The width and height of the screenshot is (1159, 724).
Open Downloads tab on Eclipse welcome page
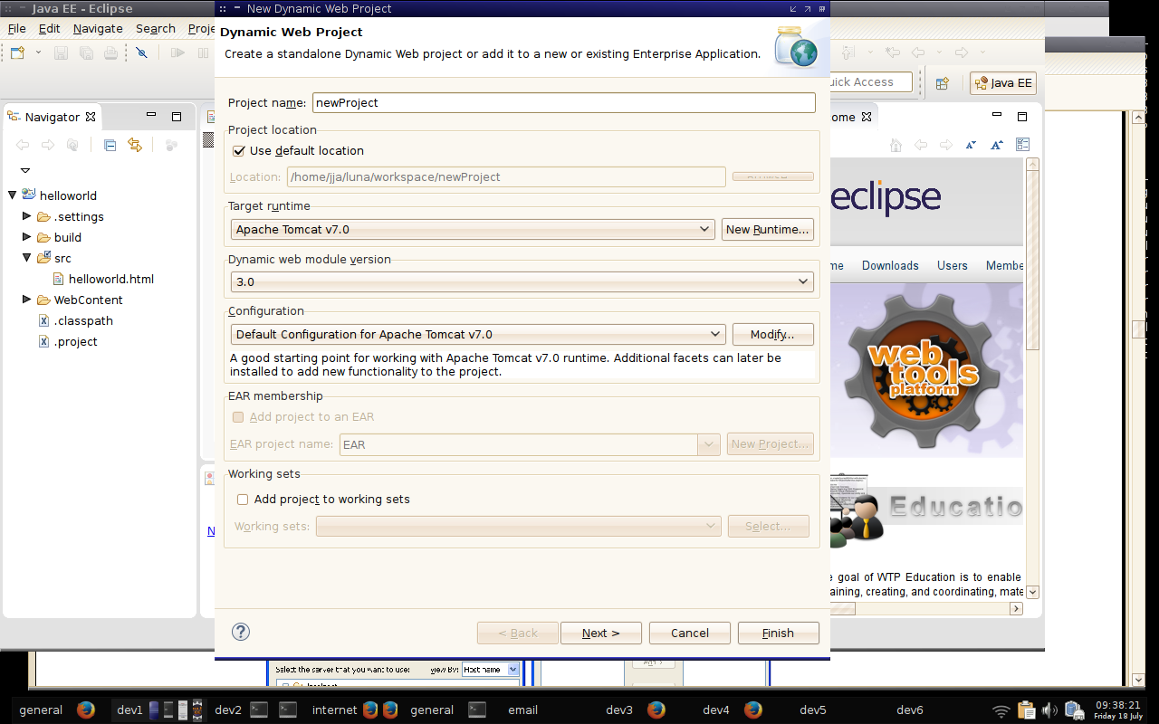890,265
